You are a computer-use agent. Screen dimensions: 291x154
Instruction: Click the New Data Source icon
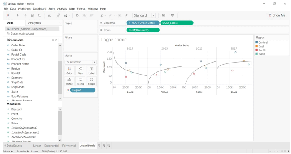click(40, 15)
